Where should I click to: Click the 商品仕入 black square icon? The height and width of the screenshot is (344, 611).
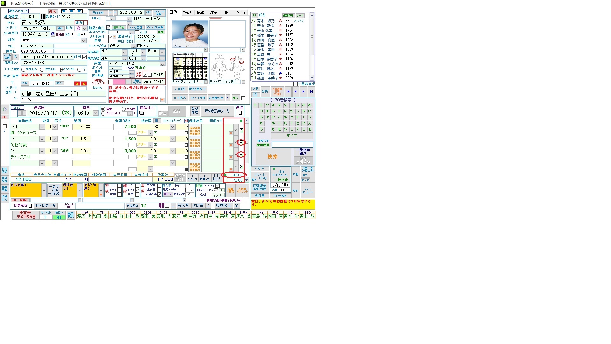(142, 113)
